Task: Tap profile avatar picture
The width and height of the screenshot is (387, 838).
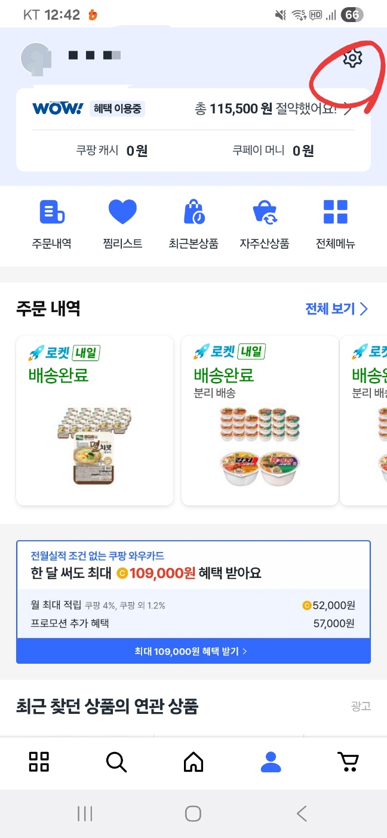Action: tap(36, 58)
